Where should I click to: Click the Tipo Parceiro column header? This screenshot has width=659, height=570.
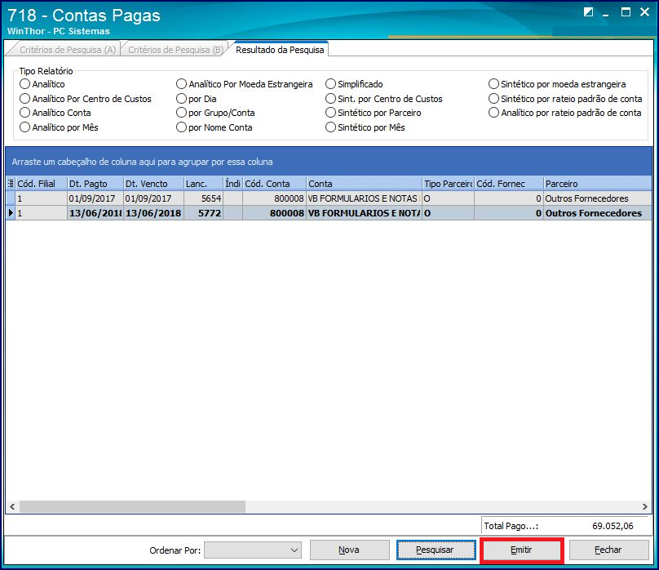[448, 184]
